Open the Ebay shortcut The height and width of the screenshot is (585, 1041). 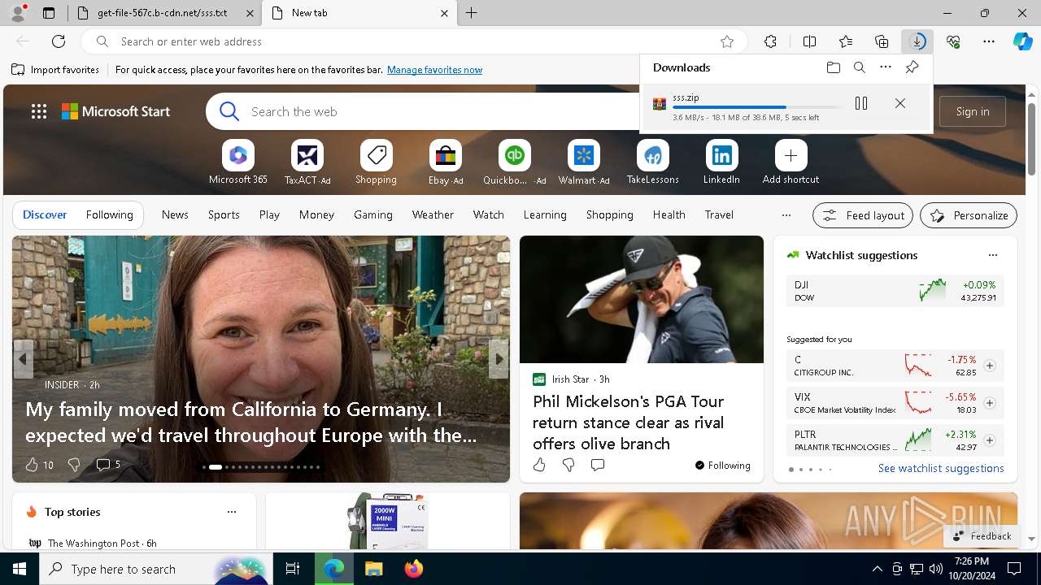pos(446,162)
